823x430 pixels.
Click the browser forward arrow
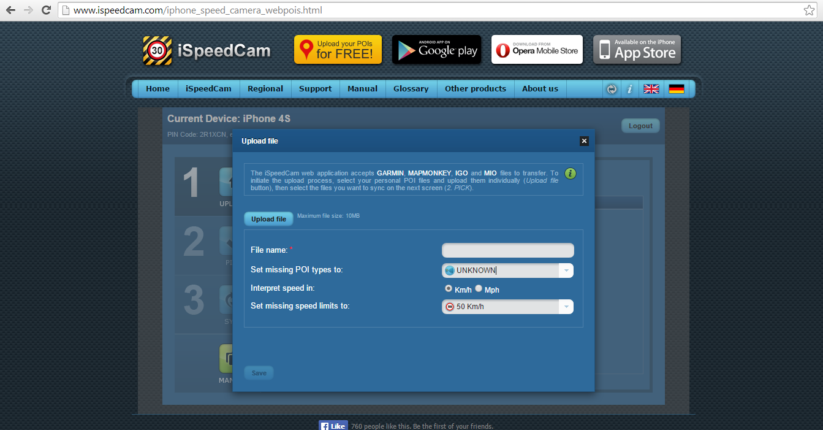[x=28, y=10]
